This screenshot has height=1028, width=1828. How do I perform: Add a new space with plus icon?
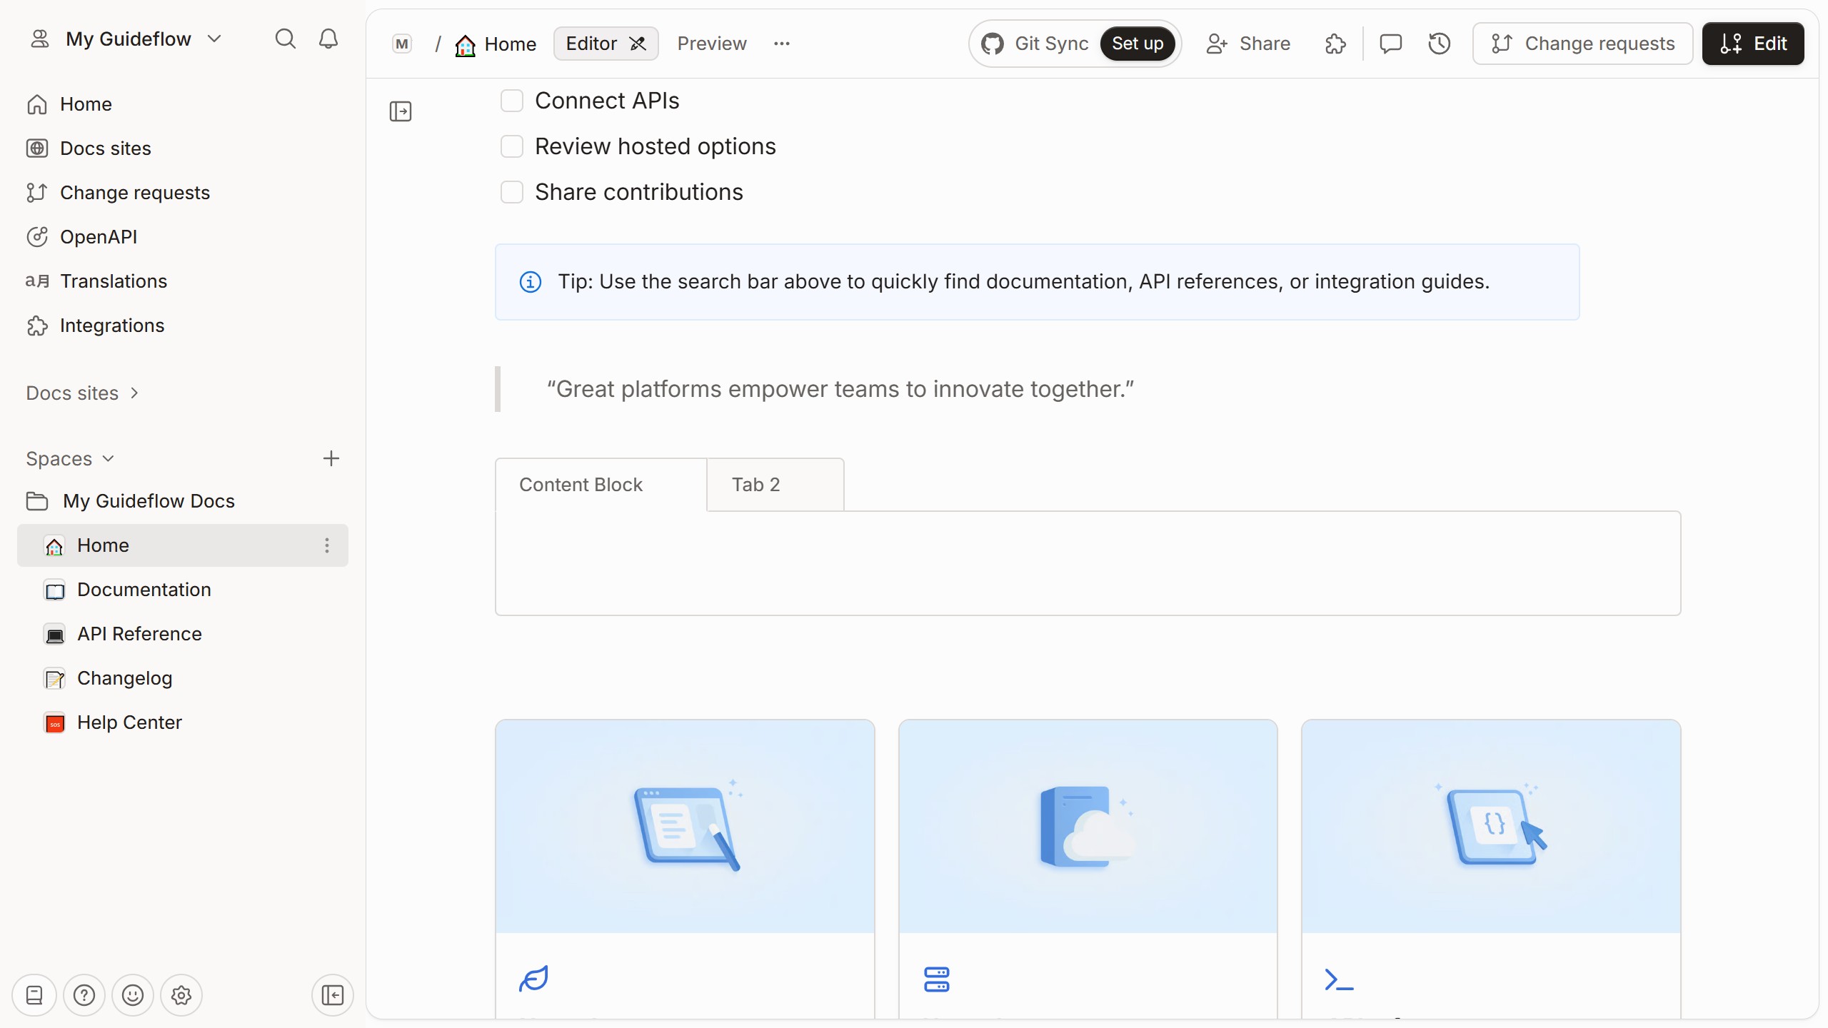[331, 458]
